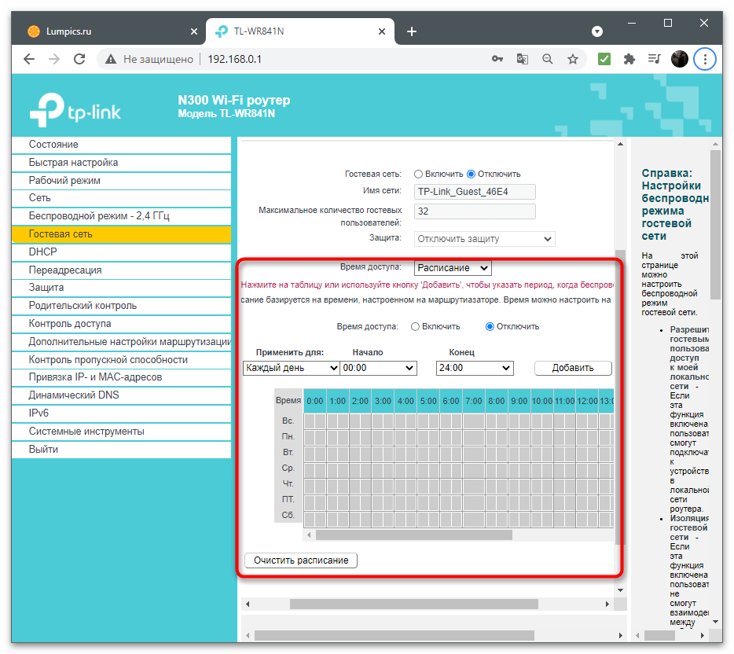Open the Chrome extensions puzzle icon
The height and width of the screenshot is (654, 734).
(x=629, y=59)
